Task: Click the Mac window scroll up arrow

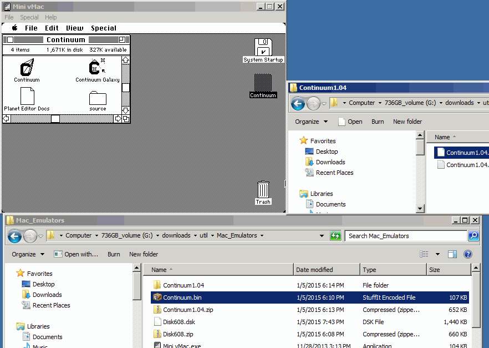Action: point(126,60)
